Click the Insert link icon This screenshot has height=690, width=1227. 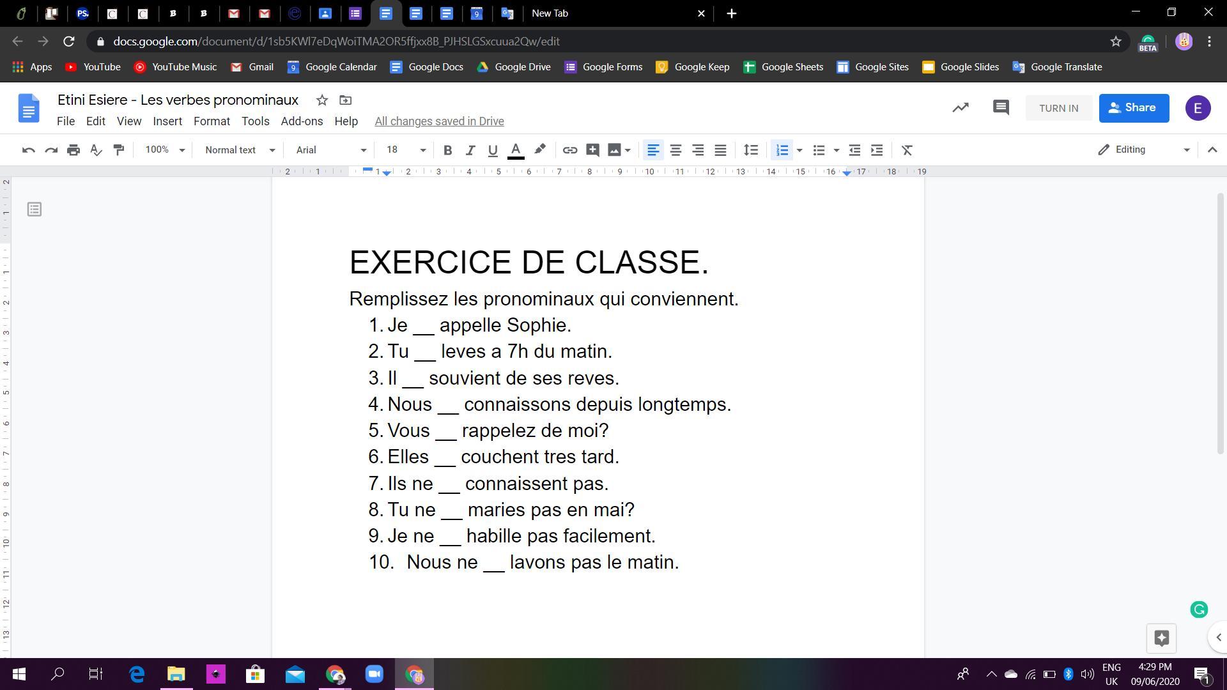tap(569, 150)
